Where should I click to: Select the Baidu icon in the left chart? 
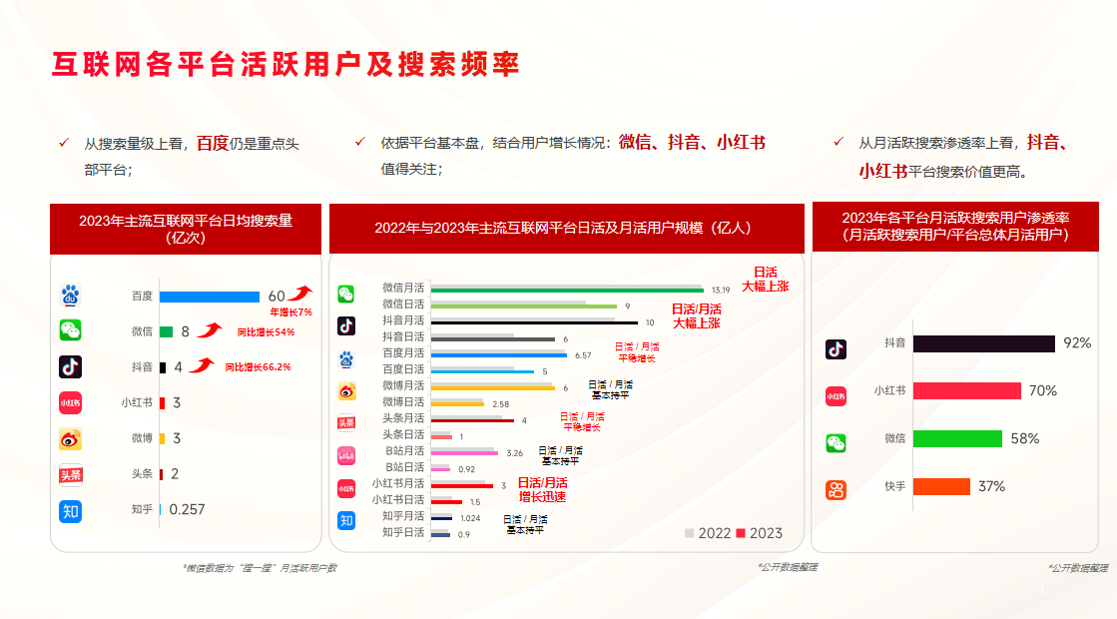pyautogui.click(x=70, y=296)
